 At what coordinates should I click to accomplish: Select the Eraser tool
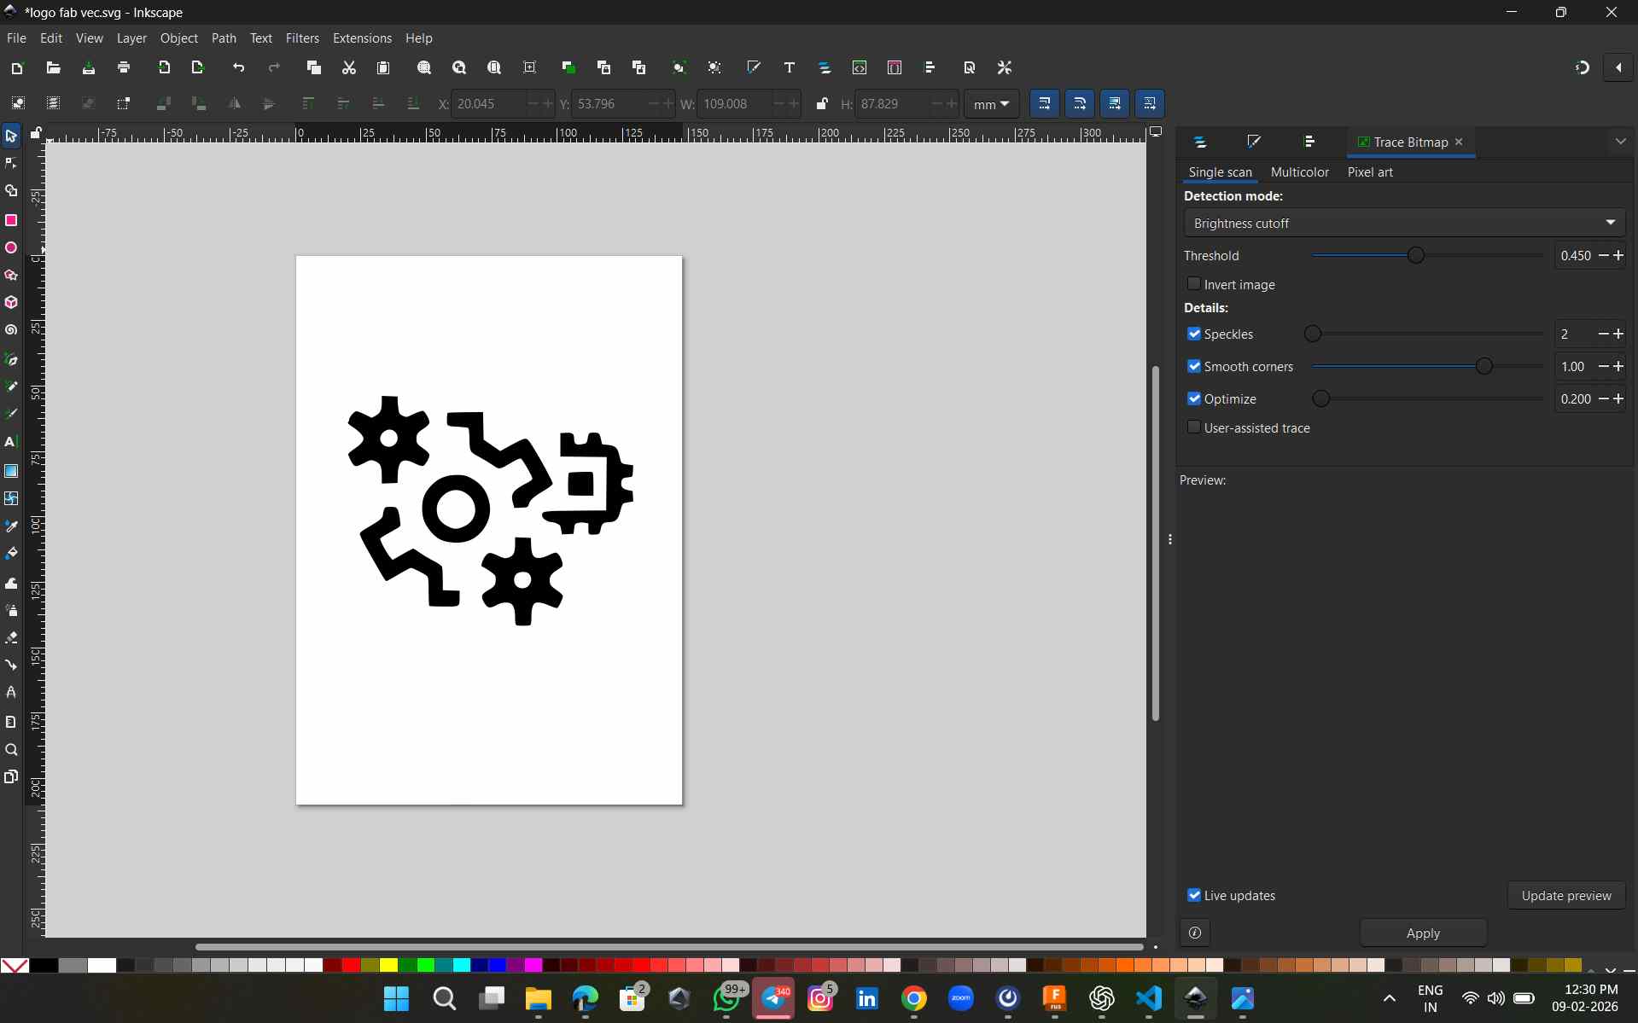11,637
